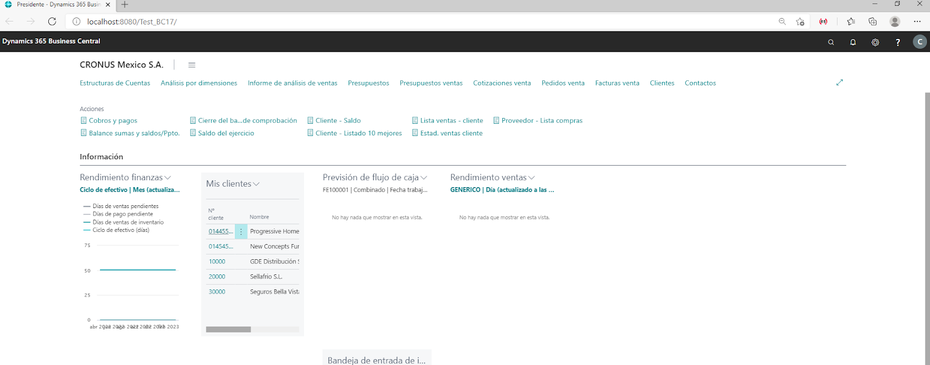
Task: Open row options for customer 014455...
Action: (241, 231)
